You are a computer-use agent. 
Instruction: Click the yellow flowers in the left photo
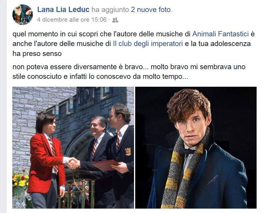20,180
